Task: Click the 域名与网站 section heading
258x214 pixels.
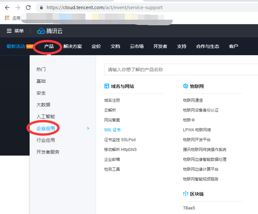Action: pos(122,86)
